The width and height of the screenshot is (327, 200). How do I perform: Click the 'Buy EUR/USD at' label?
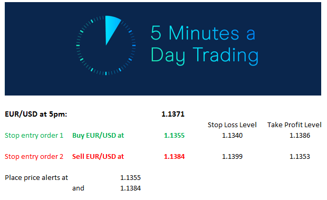click(x=98, y=135)
